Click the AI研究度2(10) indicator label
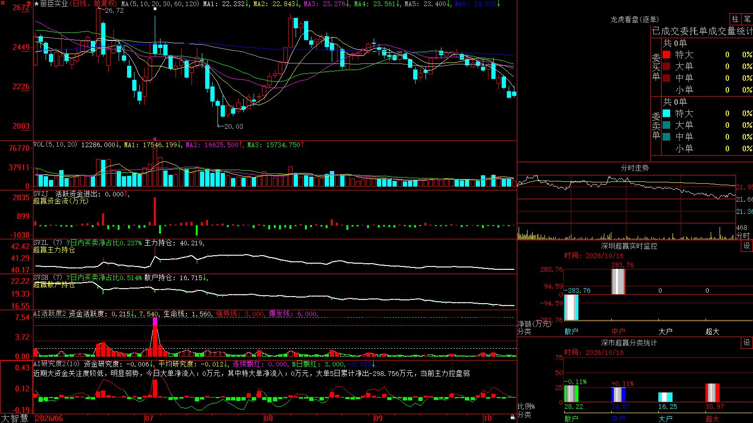Image resolution: width=753 pixels, height=423 pixels. pyautogui.click(x=56, y=364)
